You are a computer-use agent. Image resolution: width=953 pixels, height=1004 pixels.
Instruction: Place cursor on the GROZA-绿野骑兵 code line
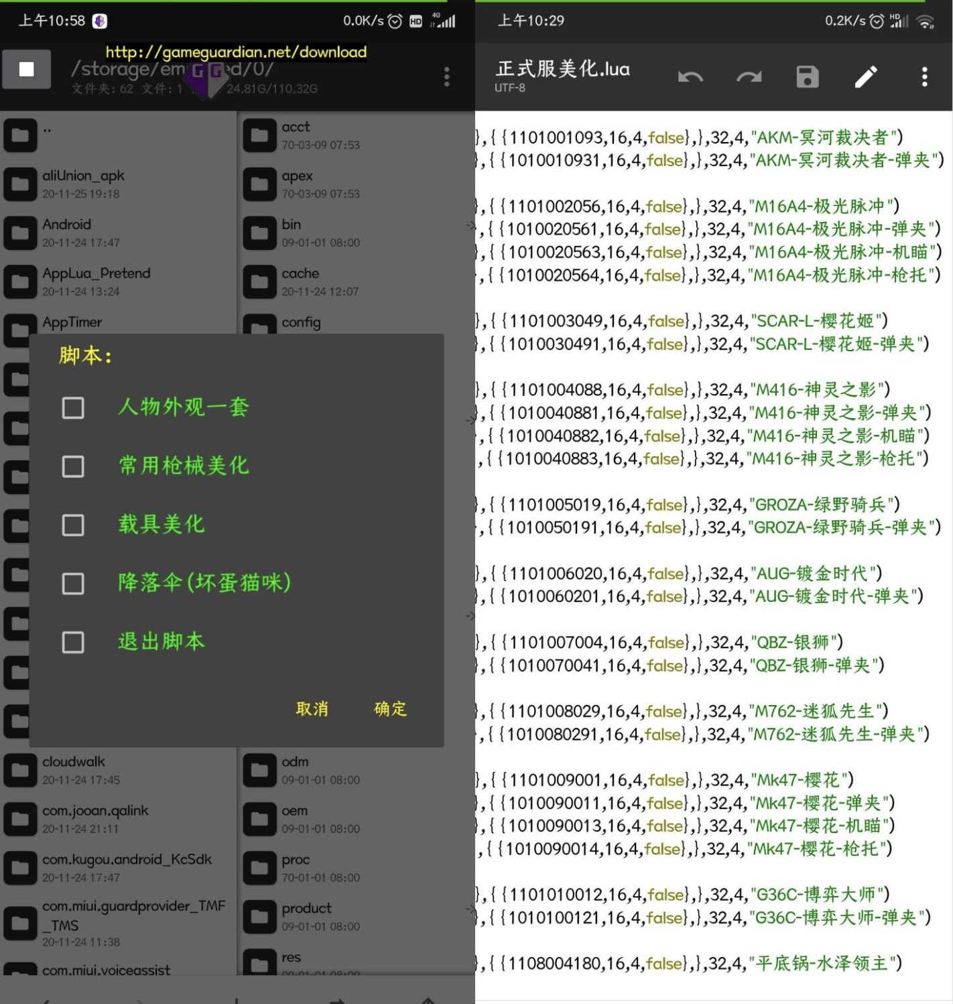pos(688,505)
